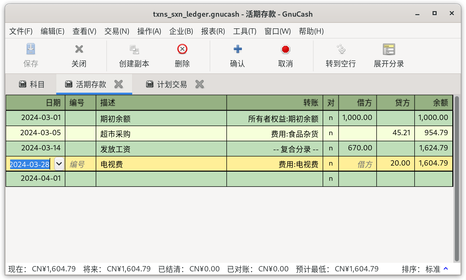Click transfer cell 费用:食品杂货
This screenshot has height=280, width=466.
click(x=275, y=133)
